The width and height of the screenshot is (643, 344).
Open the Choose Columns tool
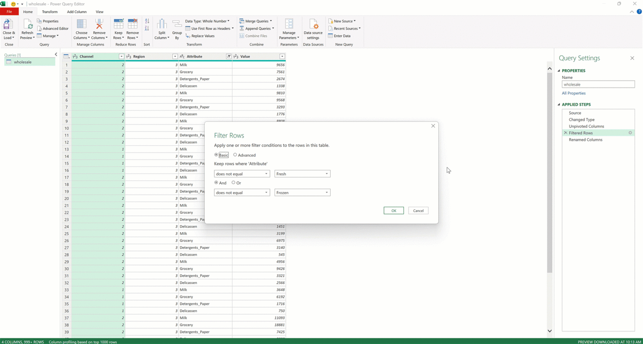tap(82, 25)
